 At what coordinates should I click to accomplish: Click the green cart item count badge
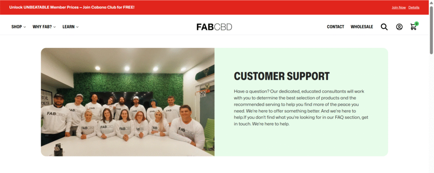pyautogui.click(x=417, y=24)
